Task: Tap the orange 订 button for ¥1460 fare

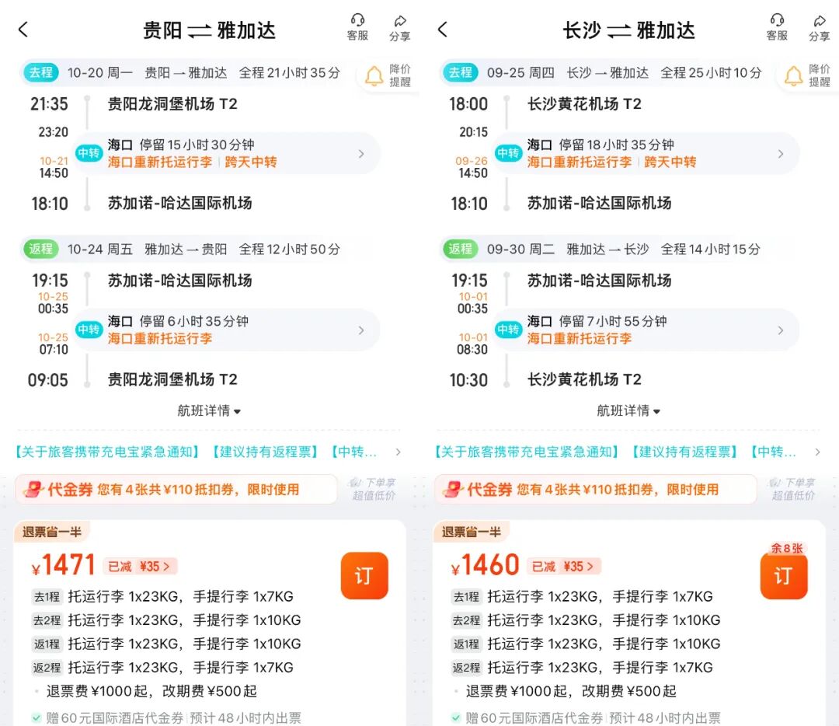Action: pyautogui.click(x=784, y=577)
